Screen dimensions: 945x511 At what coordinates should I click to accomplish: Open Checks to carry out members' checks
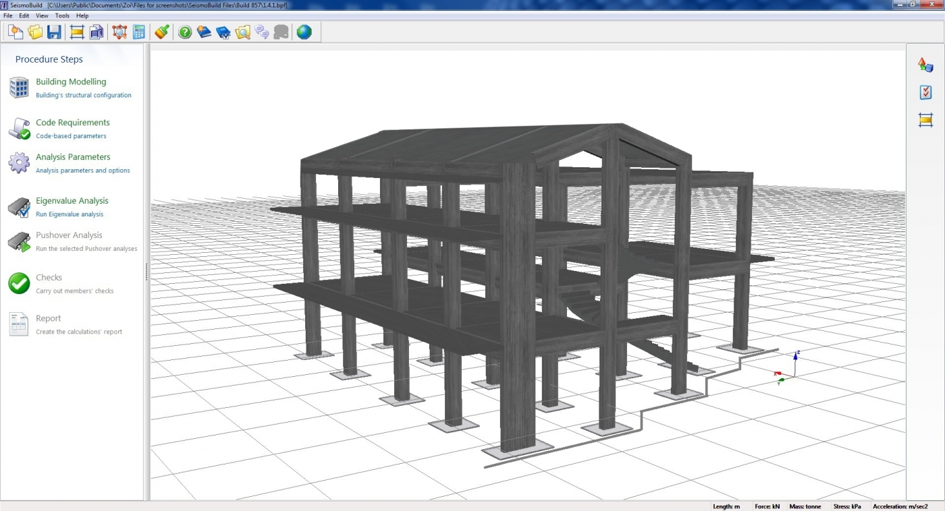(x=49, y=278)
